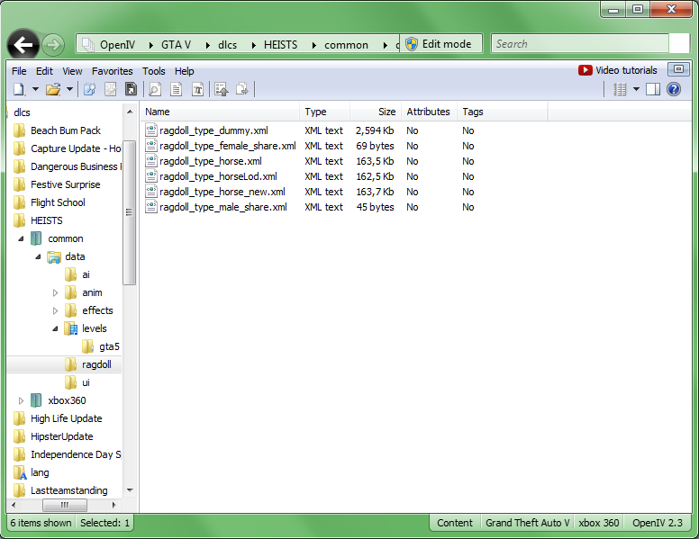Click the back navigation arrow button
The height and width of the screenshot is (539, 699).
[x=23, y=44]
